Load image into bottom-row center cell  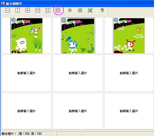coord(78,111)
